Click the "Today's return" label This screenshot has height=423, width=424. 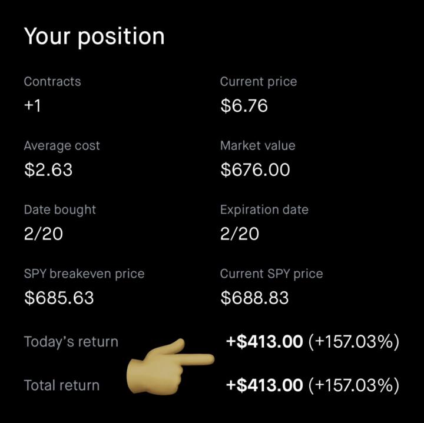[x=71, y=342]
